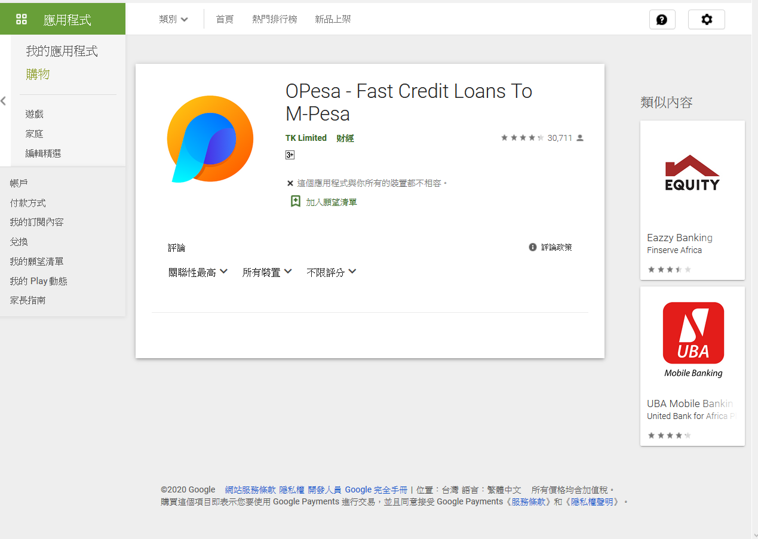This screenshot has height=539, width=758.
Task: Open 我的願望清單 in the sidebar
Action: tap(37, 261)
